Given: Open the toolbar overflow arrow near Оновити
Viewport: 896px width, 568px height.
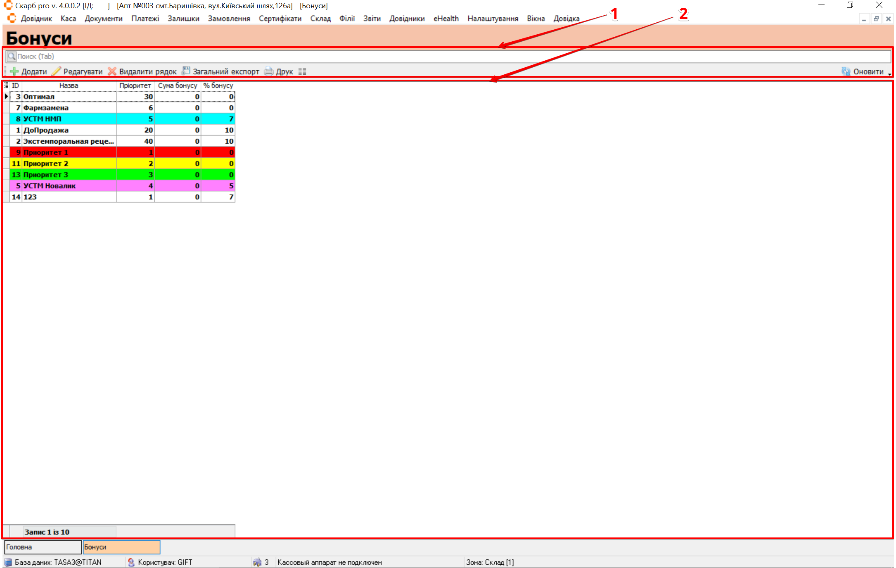Looking at the screenshot, I should click(889, 74).
